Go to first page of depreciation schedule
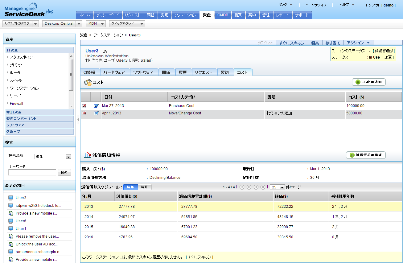Viewport: 403px width, 263px height. tap(242, 187)
